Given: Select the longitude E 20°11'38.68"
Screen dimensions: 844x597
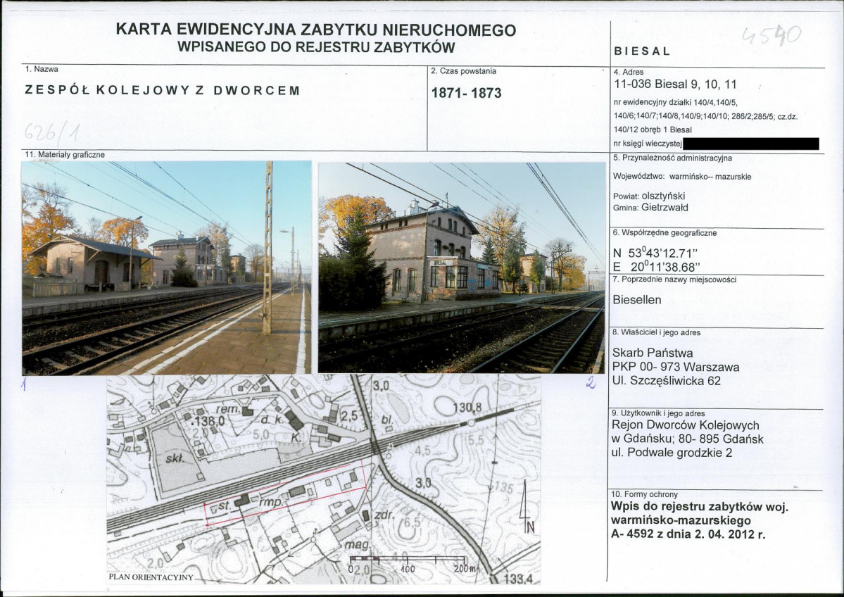Looking at the screenshot, I should [x=657, y=267].
